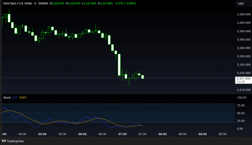Click the candle countdown 03:28
Viewport: 252px width, 145px height.
241,82
